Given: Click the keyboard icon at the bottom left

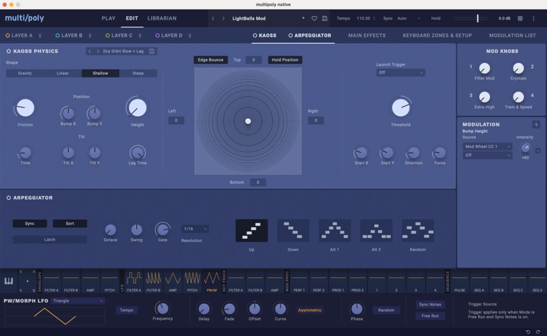Looking at the screenshot, I should pos(10,281).
